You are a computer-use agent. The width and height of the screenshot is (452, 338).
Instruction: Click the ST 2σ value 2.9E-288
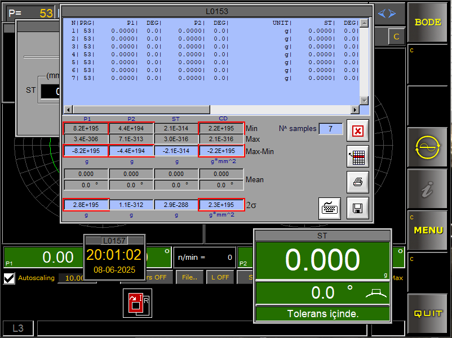[x=176, y=205]
